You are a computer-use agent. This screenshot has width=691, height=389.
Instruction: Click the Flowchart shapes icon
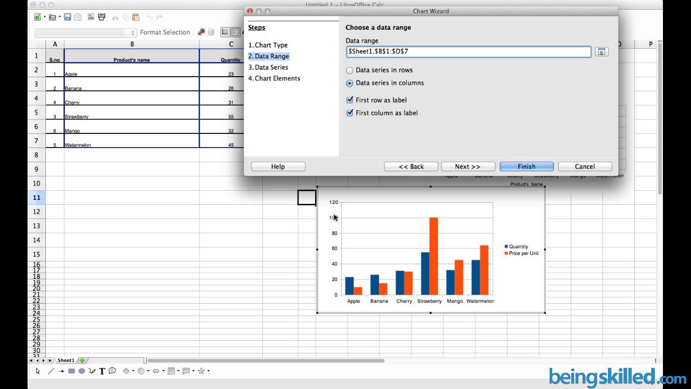pyautogui.click(x=171, y=371)
